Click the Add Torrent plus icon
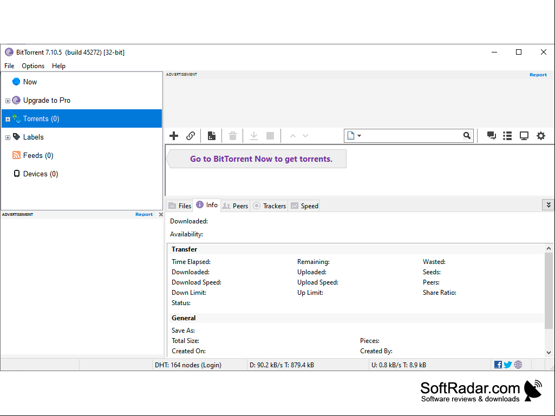The height and width of the screenshot is (416, 555). 174,136
